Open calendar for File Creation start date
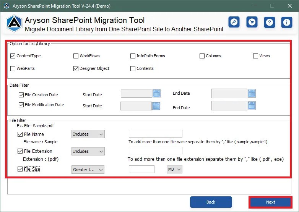This screenshot has height=212, width=299. pos(156,93)
